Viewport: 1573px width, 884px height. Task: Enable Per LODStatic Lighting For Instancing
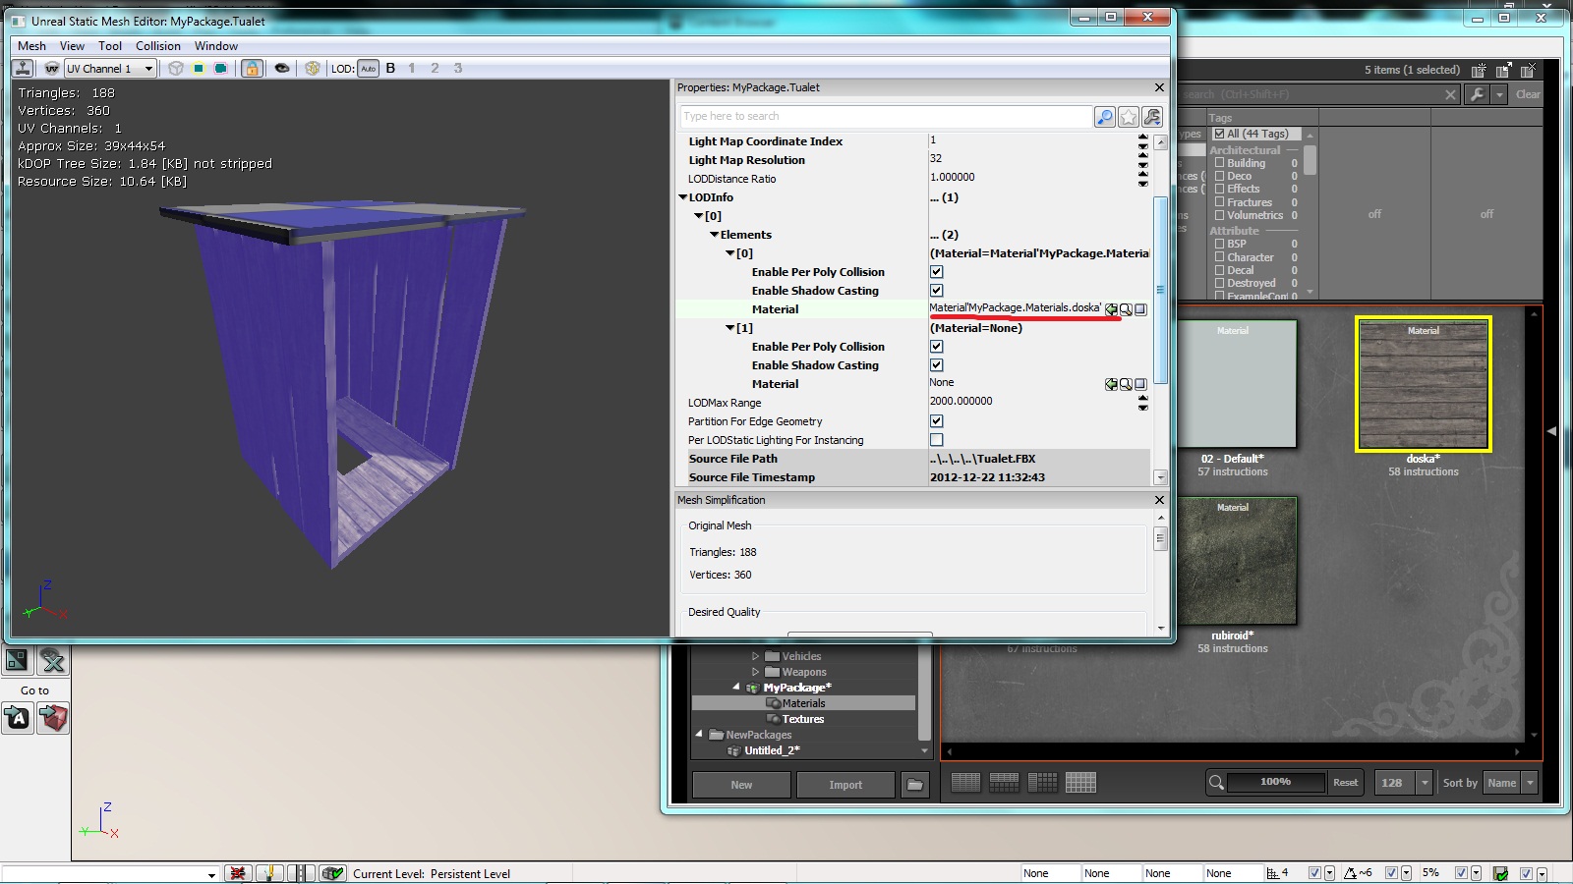[937, 440]
